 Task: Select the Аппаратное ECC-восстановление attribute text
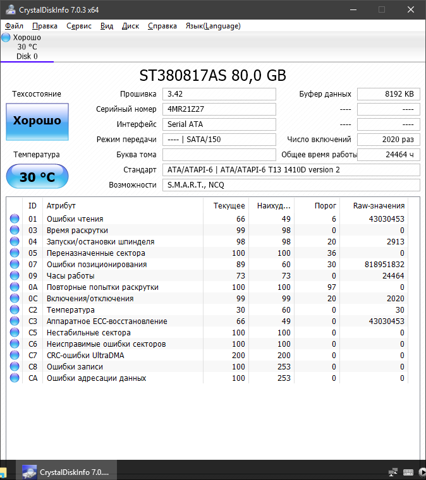(x=107, y=321)
